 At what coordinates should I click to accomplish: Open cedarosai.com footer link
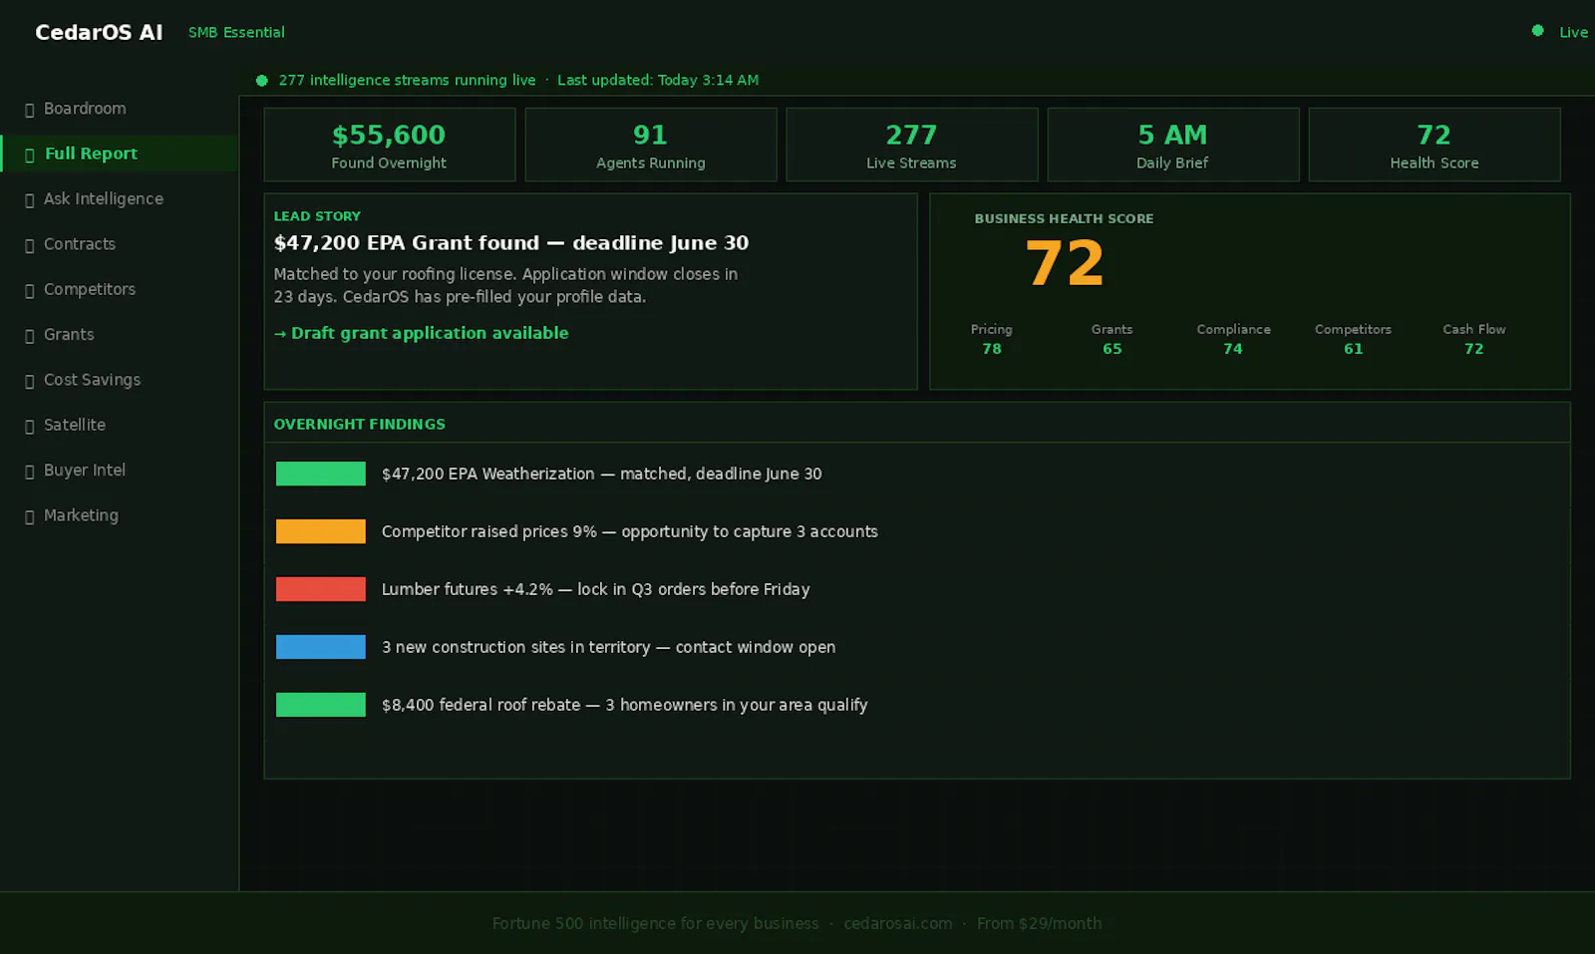(x=897, y=923)
